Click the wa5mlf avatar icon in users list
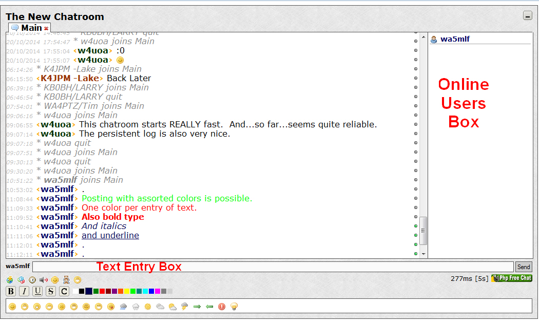The width and height of the screenshot is (539, 322). coord(434,40)
